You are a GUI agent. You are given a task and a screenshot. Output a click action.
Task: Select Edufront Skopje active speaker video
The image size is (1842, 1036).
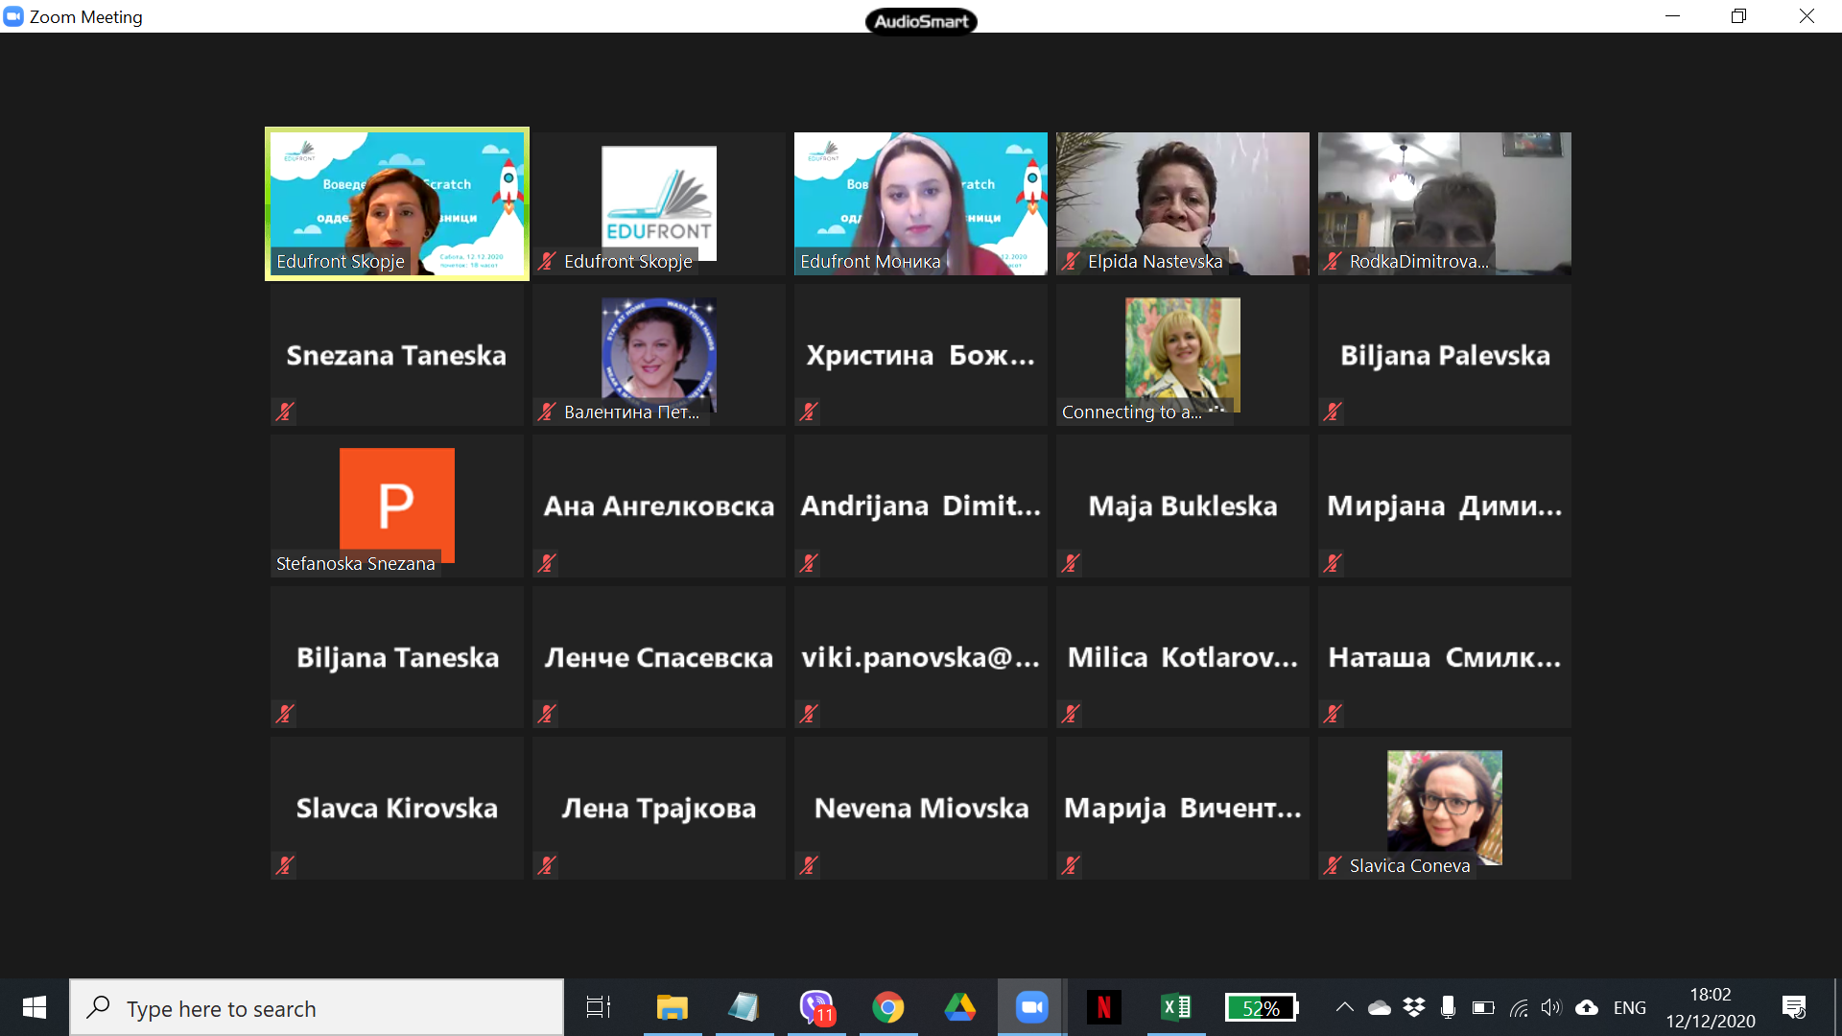[397, 203]
